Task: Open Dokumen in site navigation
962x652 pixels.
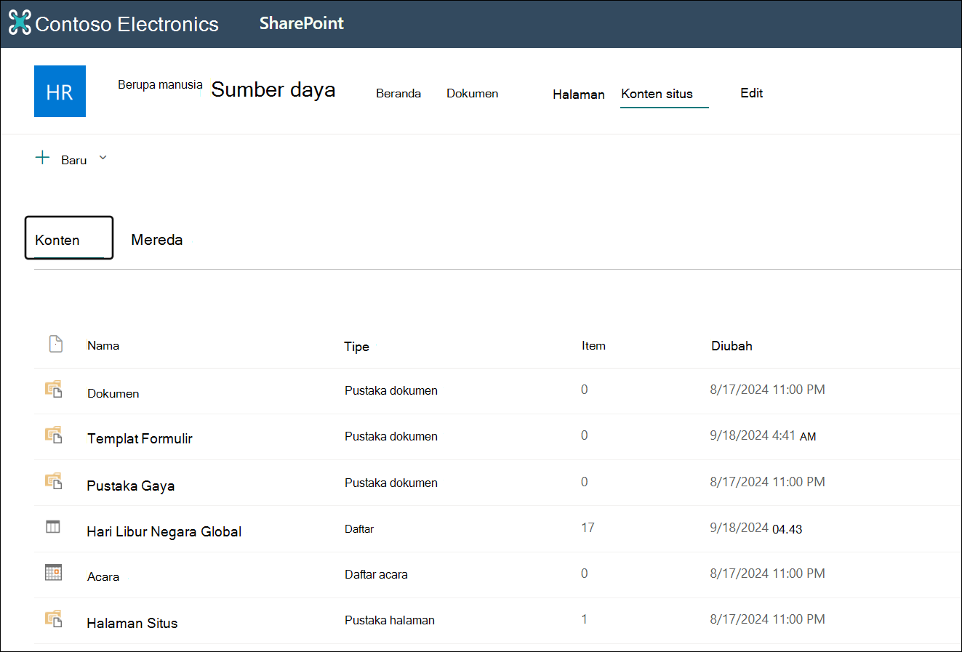Action: tap(473, 93)
